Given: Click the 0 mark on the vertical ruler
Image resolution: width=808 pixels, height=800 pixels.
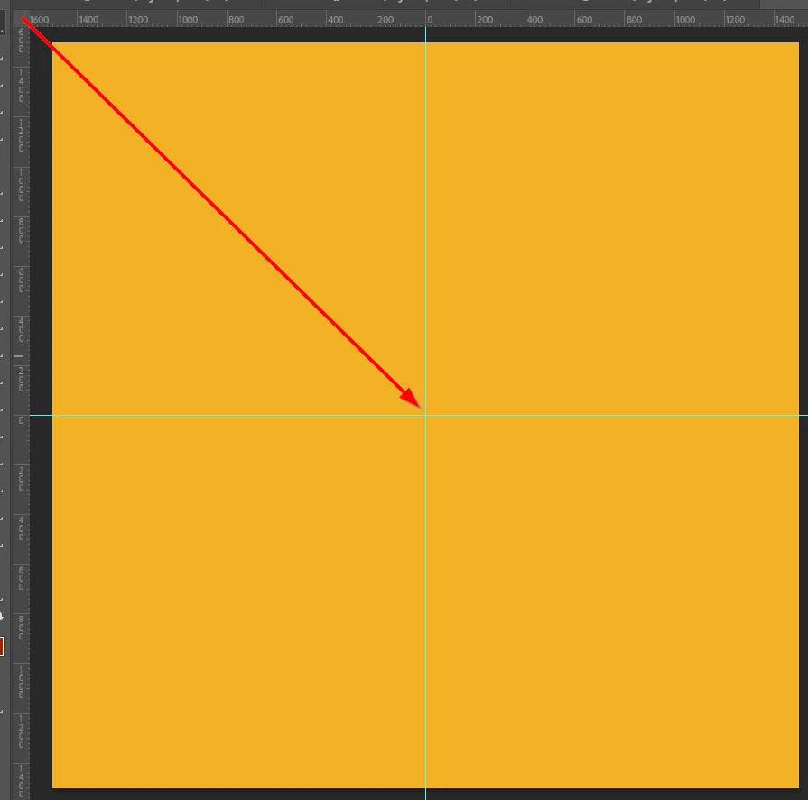Looking at the screenshot, I should pyautogui.click(x=21, y=420).
